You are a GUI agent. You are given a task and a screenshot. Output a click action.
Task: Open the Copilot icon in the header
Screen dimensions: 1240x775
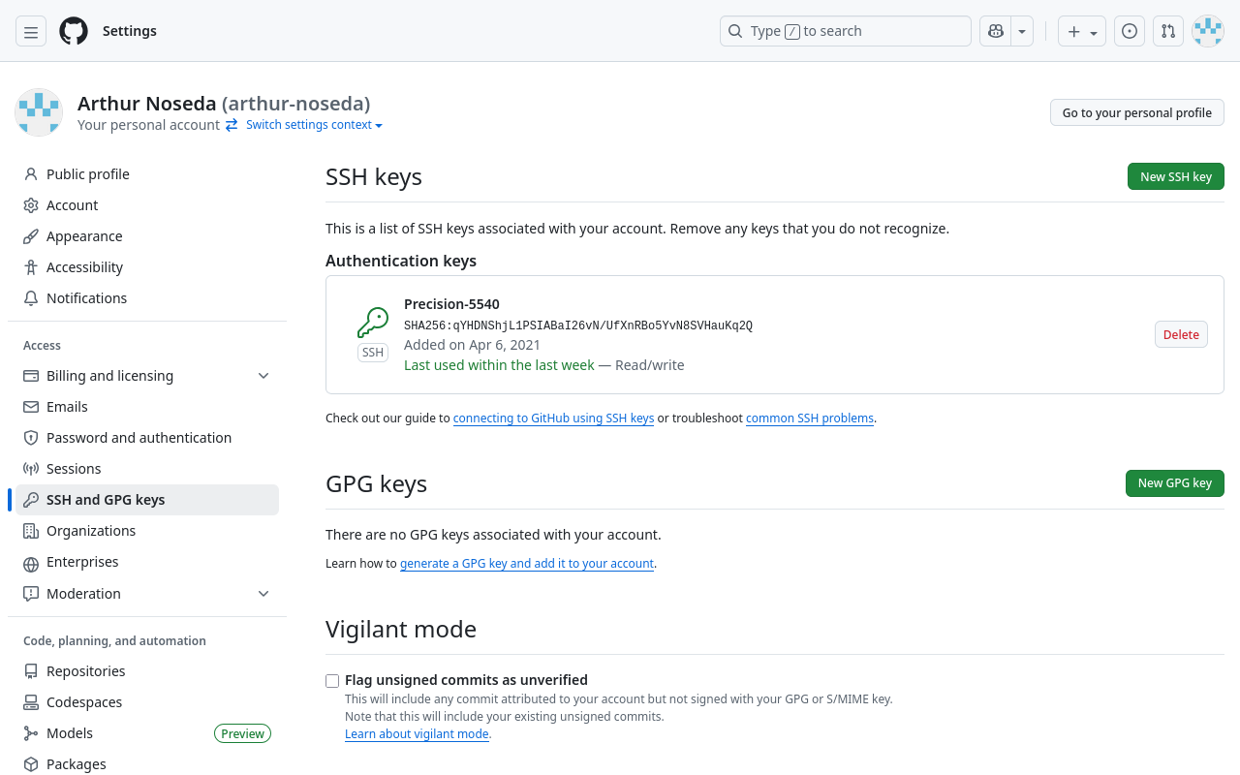coord(995,30)
